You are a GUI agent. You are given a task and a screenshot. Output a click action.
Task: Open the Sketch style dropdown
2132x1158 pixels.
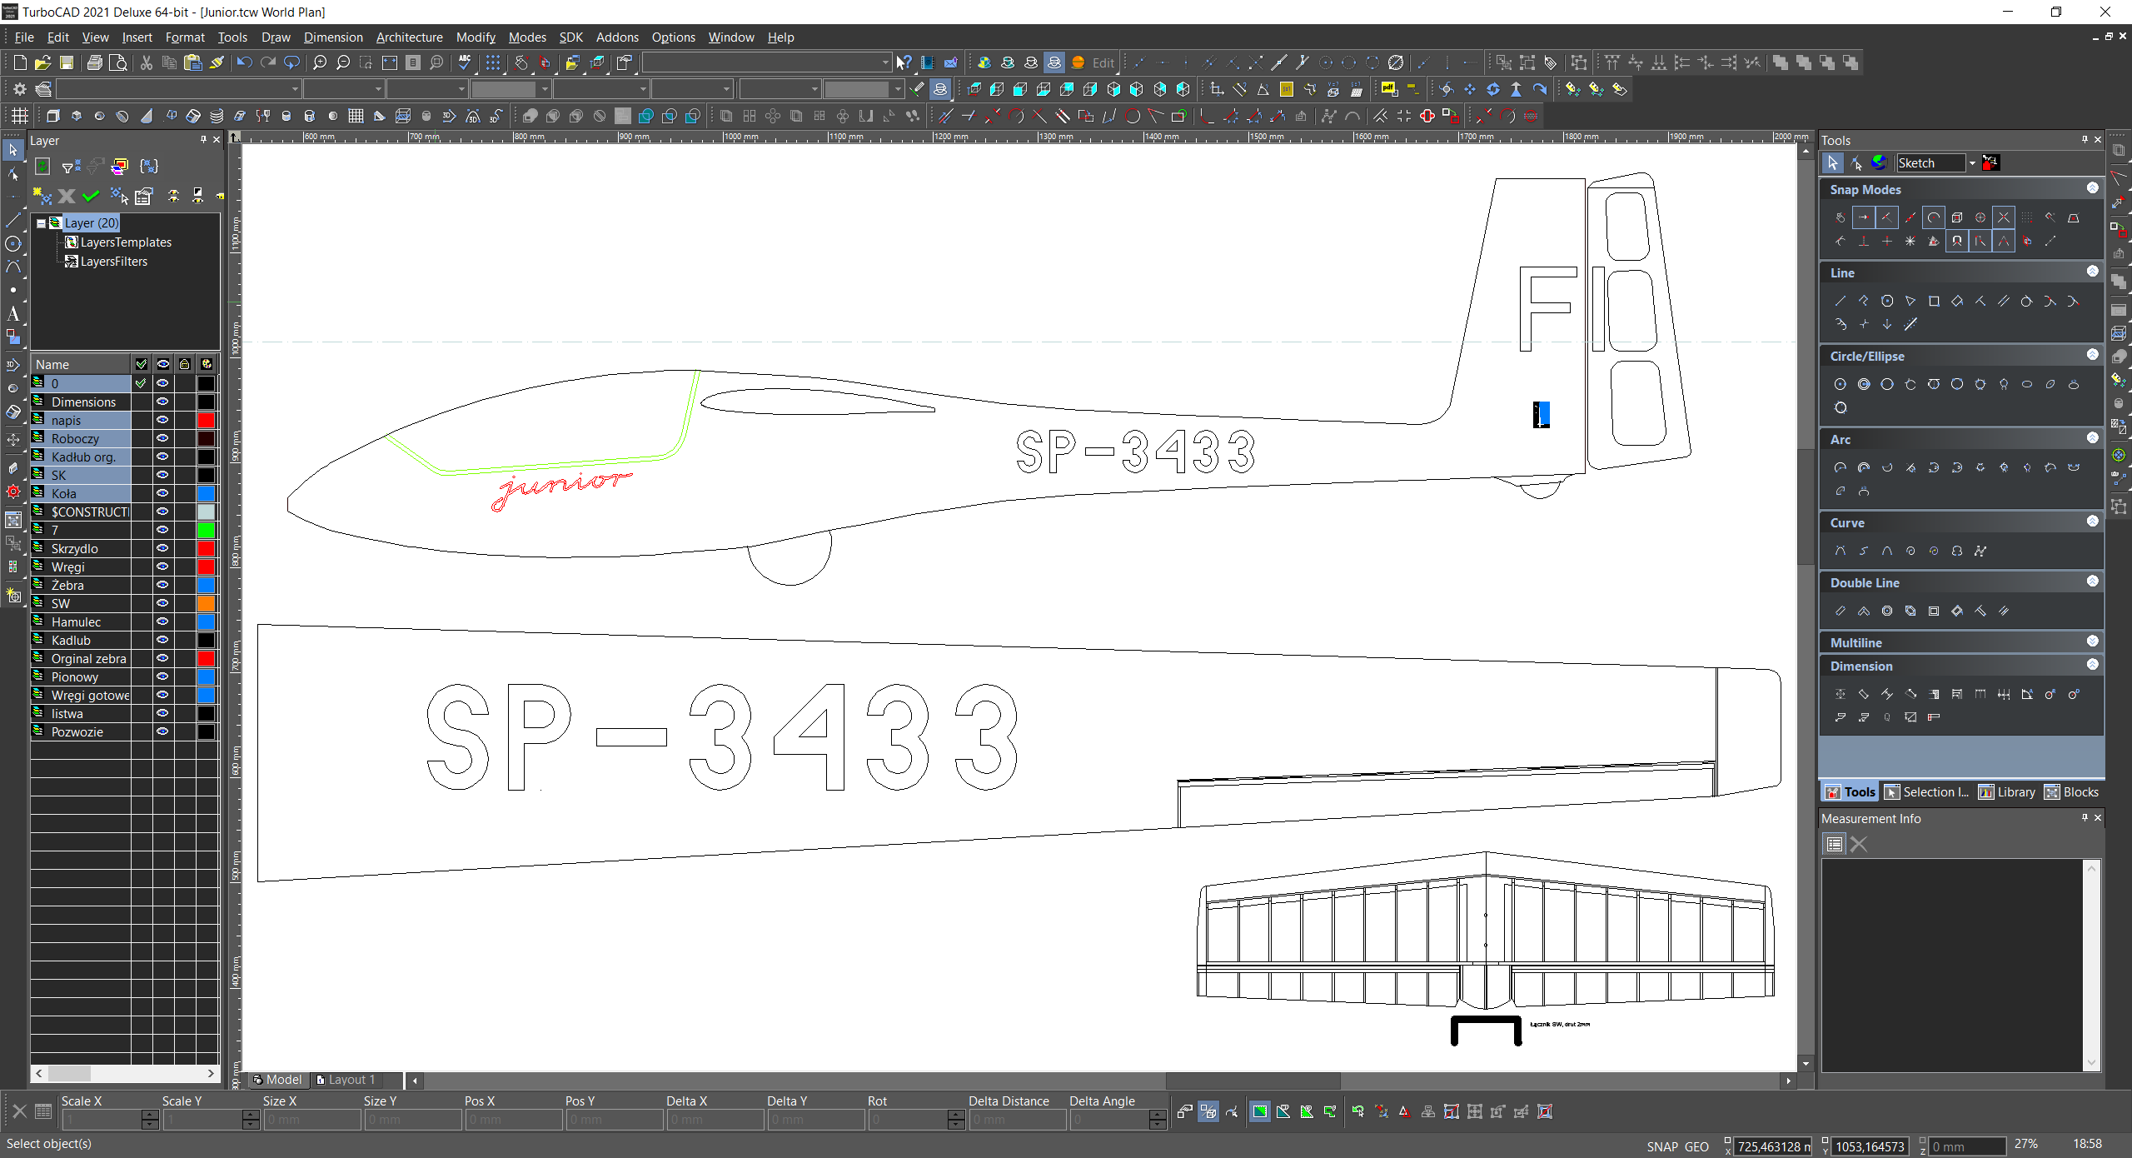point(1972,163)
